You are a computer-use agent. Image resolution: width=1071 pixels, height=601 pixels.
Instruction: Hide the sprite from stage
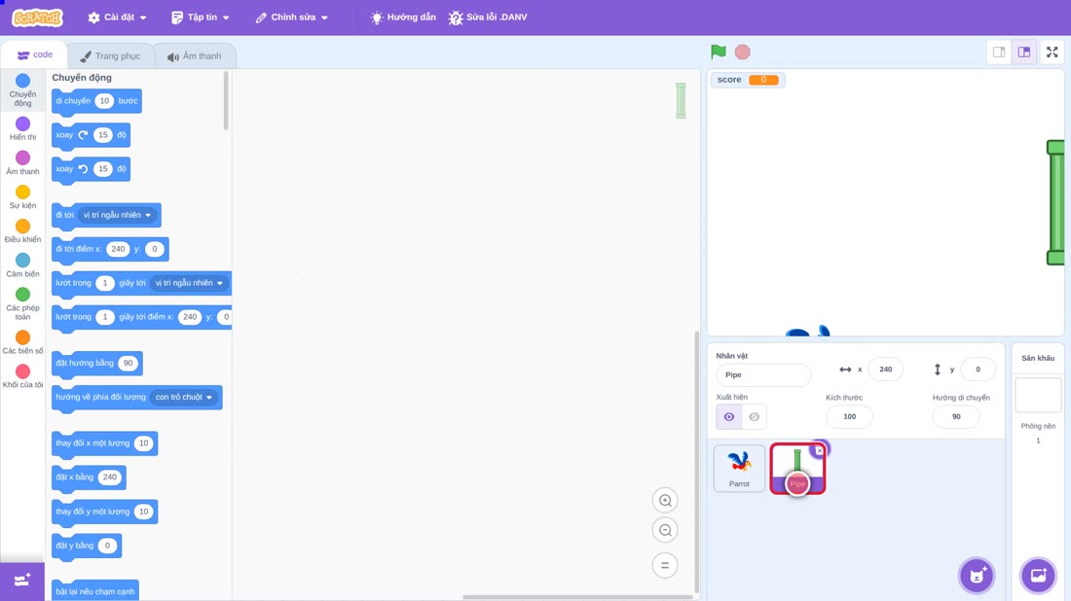pos(754,417)
